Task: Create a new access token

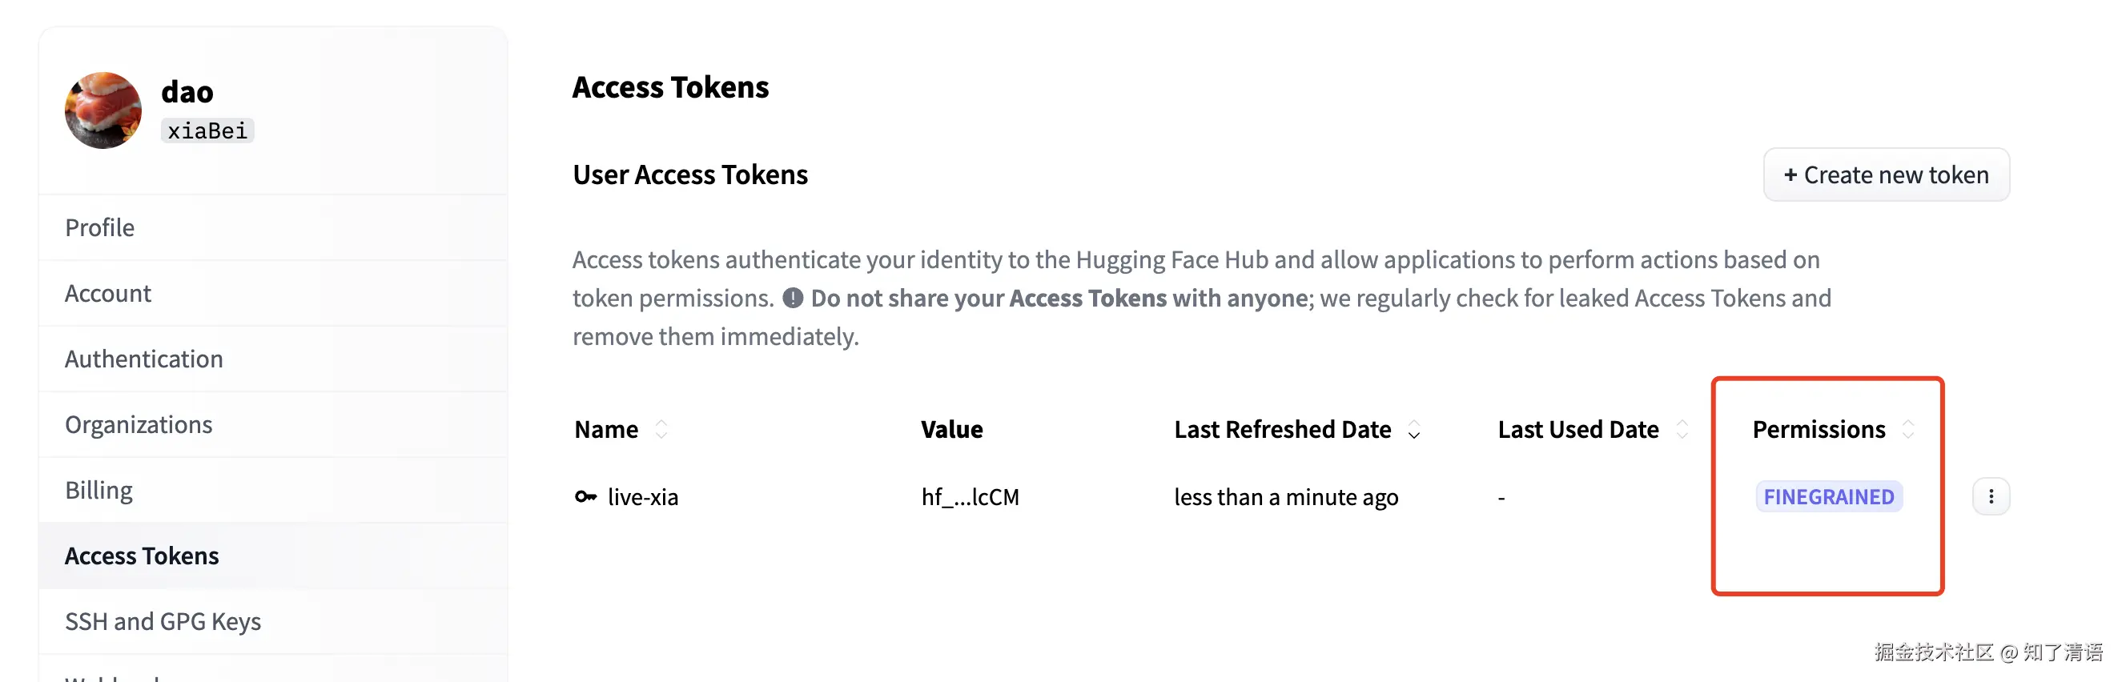Action: (x=1886, y=175)
